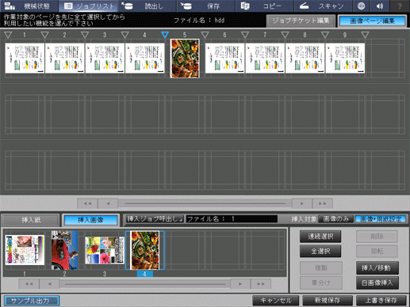
Task: Open the globe network icon
Action: (361, 6)
